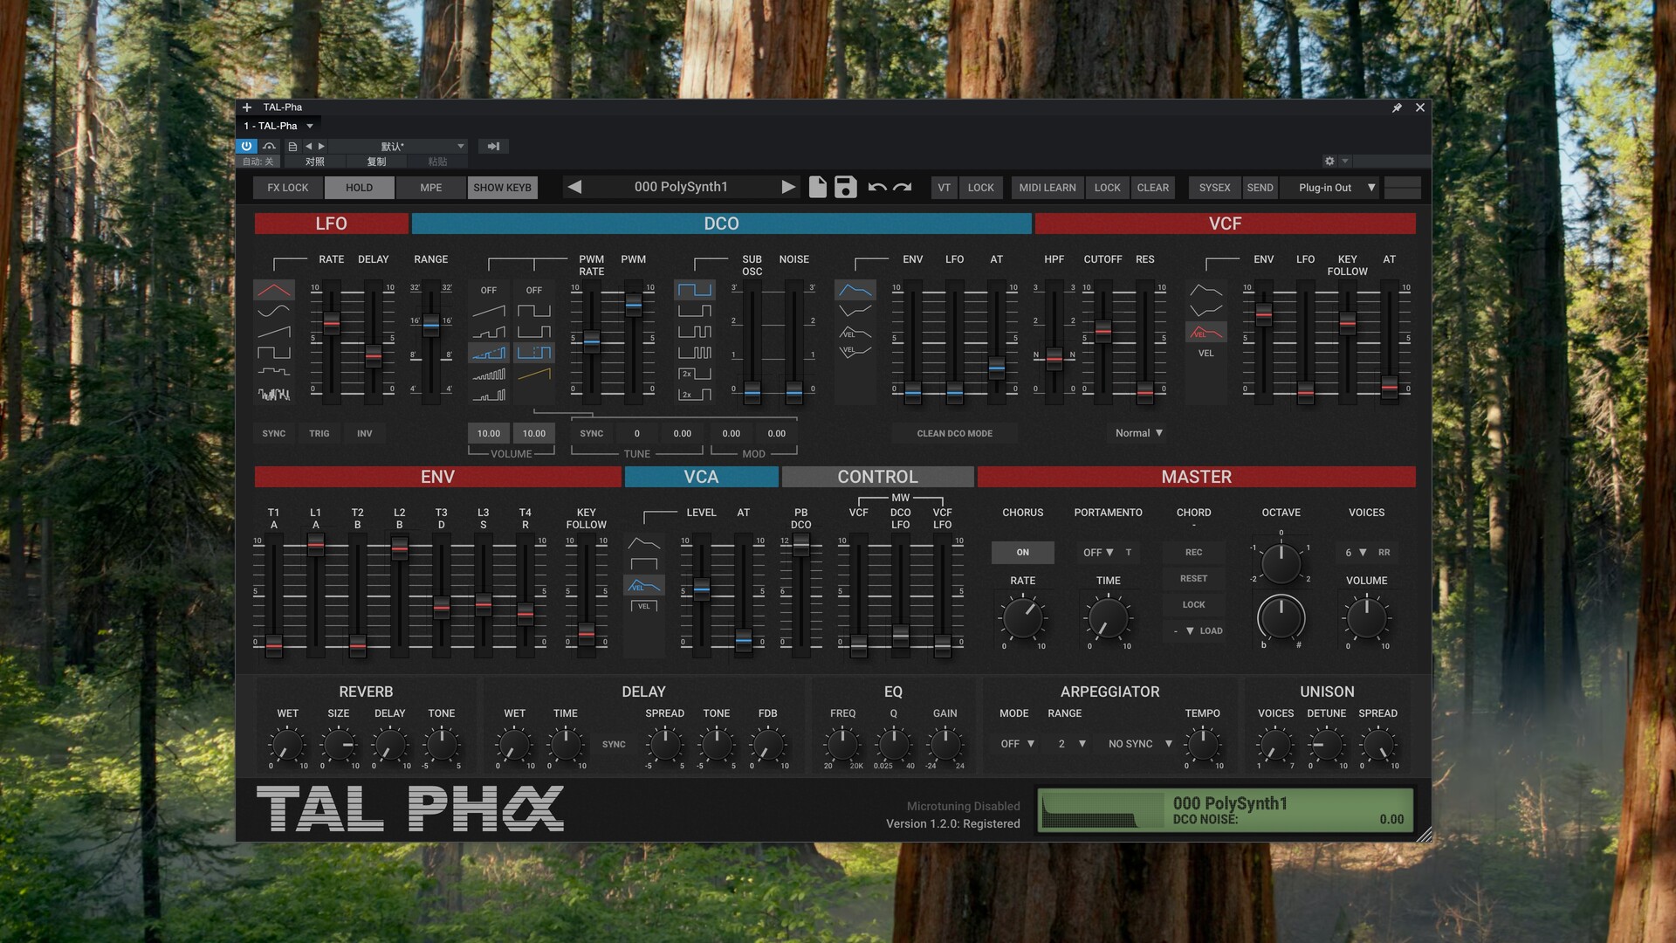The image size is (1676, 943).
Task: Toggle the LFO SYNC switch
Action: coord(274,433)
